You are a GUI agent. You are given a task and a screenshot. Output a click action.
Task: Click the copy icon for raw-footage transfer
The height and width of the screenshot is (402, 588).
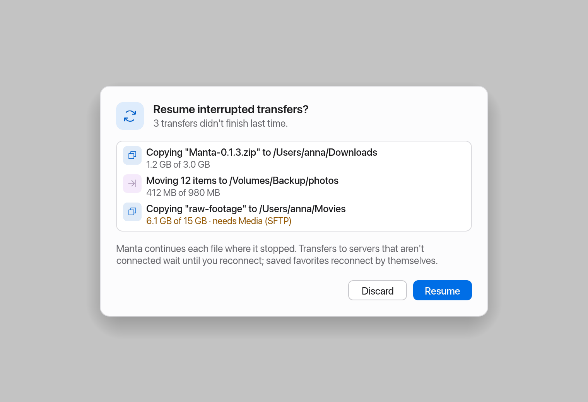132,212
